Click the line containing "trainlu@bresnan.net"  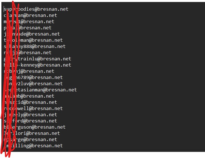(x=45, y=59)
